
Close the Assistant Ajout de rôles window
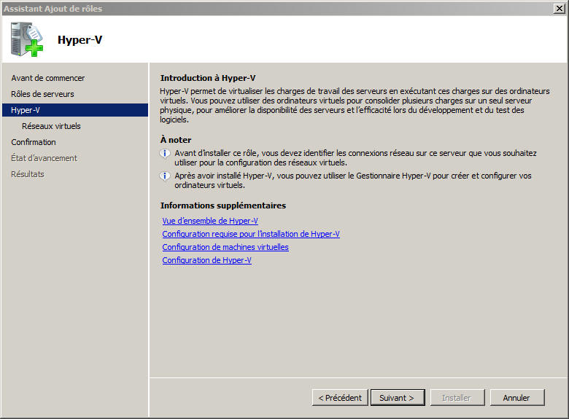click(560, 8)
